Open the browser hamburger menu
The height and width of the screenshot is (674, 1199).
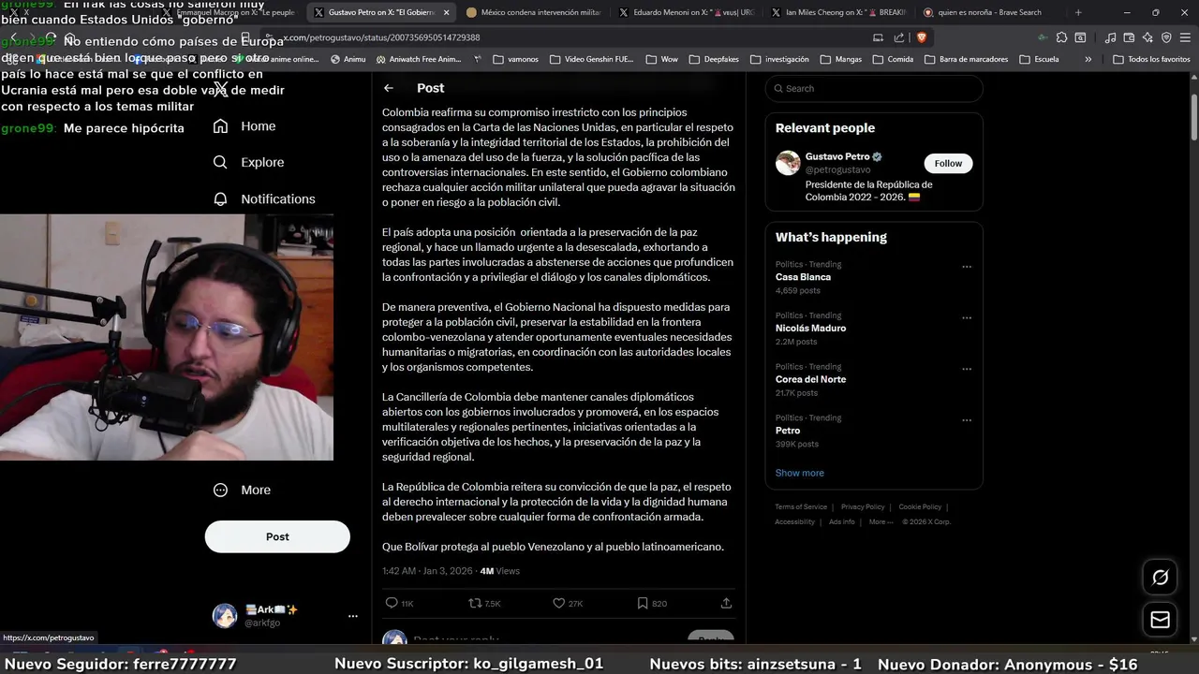[x=1185, y=37]
